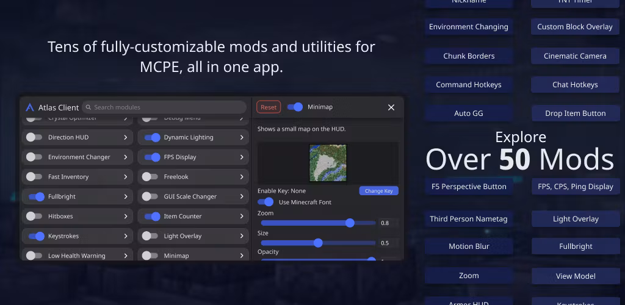Expand FPS Display chevron
The height and width of the screenshot is (305, 625).
coord(242,157)
